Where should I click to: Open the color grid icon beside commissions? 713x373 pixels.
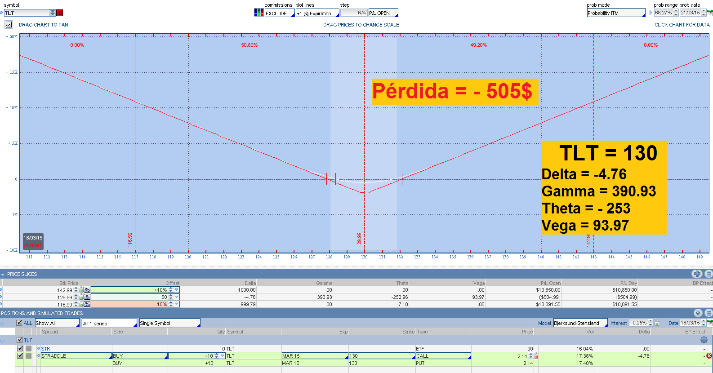pos(258,13)
